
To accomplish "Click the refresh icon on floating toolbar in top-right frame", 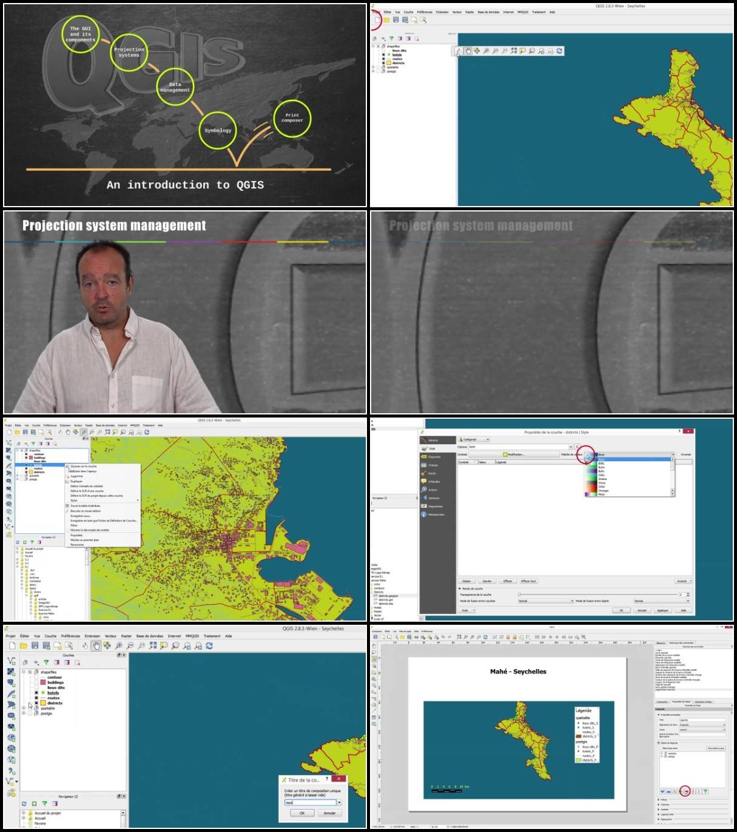I will click(559, 51).
